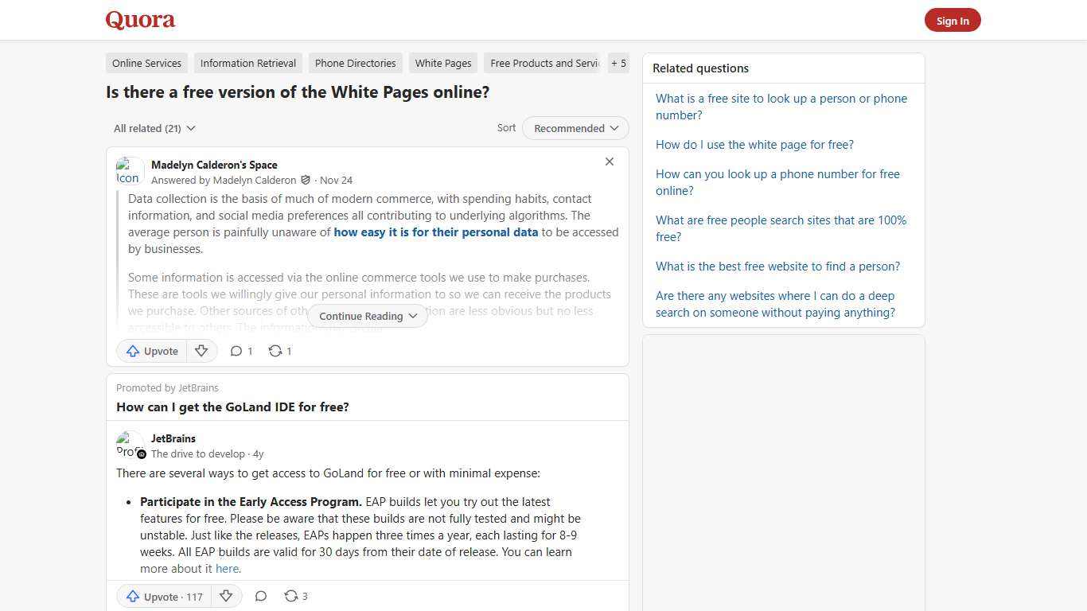Open the Recommended sort dropdown
Viewport: 1087px width, 611px height.
pyautogui.click(x=575, y=128)
